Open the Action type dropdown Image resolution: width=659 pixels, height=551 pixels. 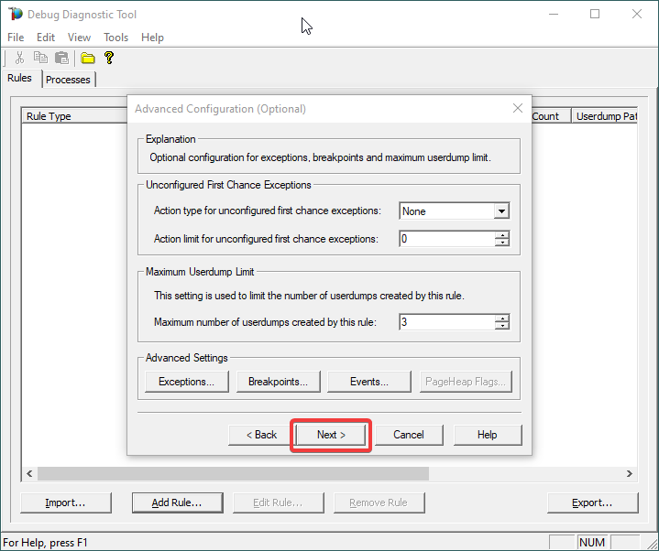[500, 211]
